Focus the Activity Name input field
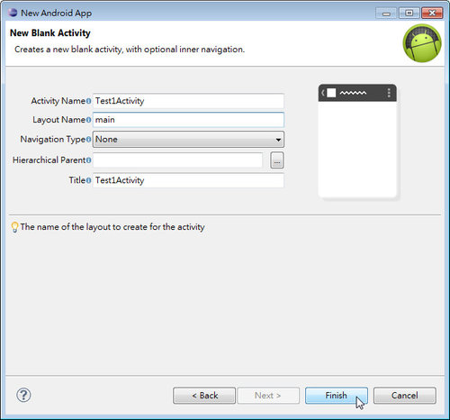450x420 pixels. [x=188, y=101]
